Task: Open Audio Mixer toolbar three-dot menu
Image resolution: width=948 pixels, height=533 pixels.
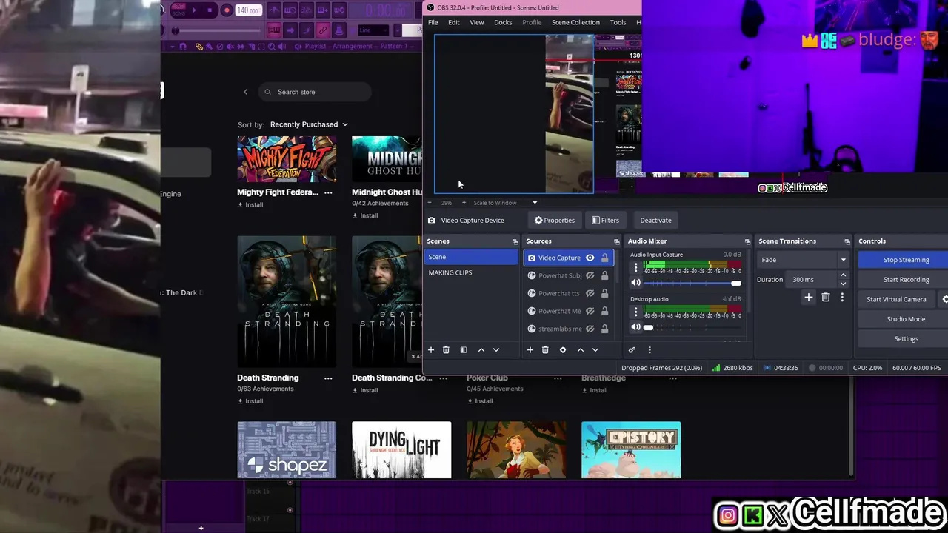Action: pyautogui.click(x=650, y=350)
